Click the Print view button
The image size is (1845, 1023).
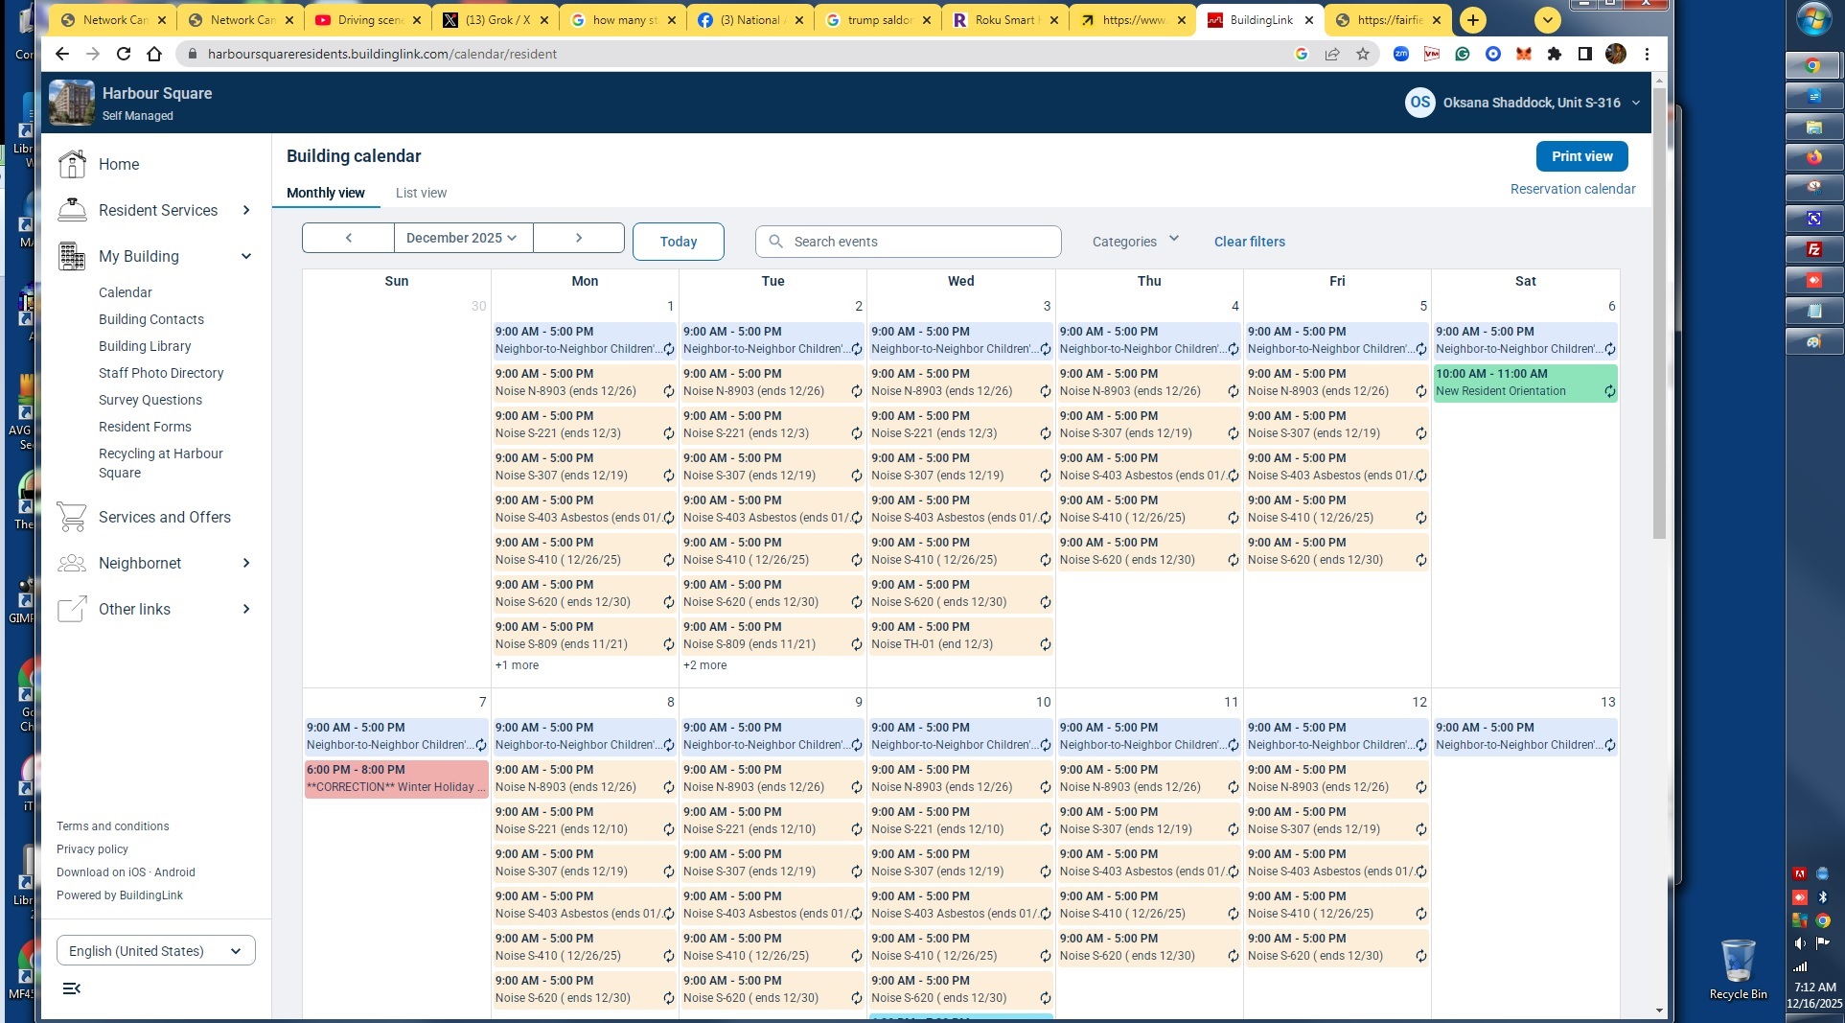[1581, 156]
